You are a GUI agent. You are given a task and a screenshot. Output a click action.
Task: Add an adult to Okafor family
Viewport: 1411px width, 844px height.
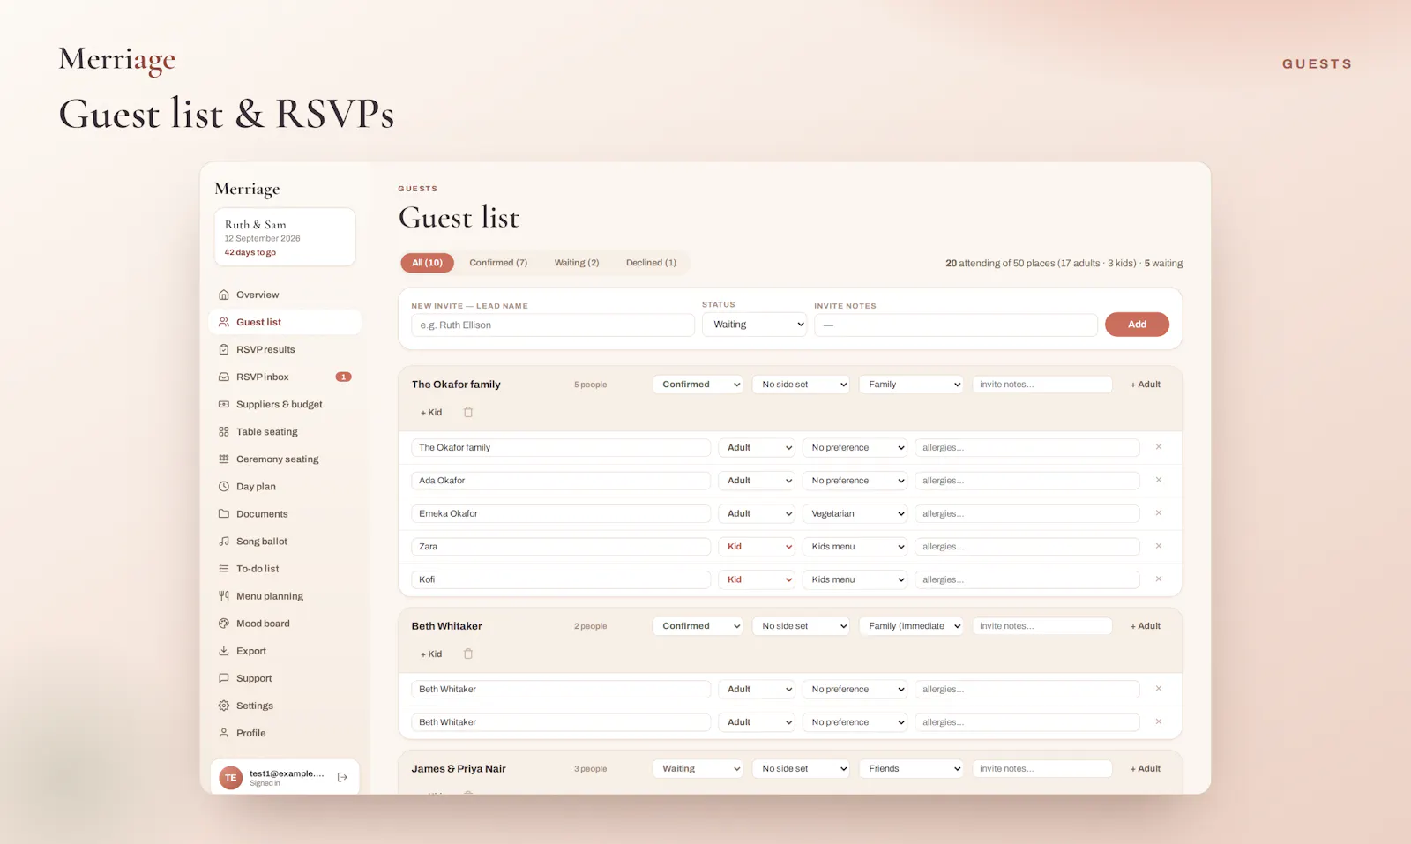1146,385
